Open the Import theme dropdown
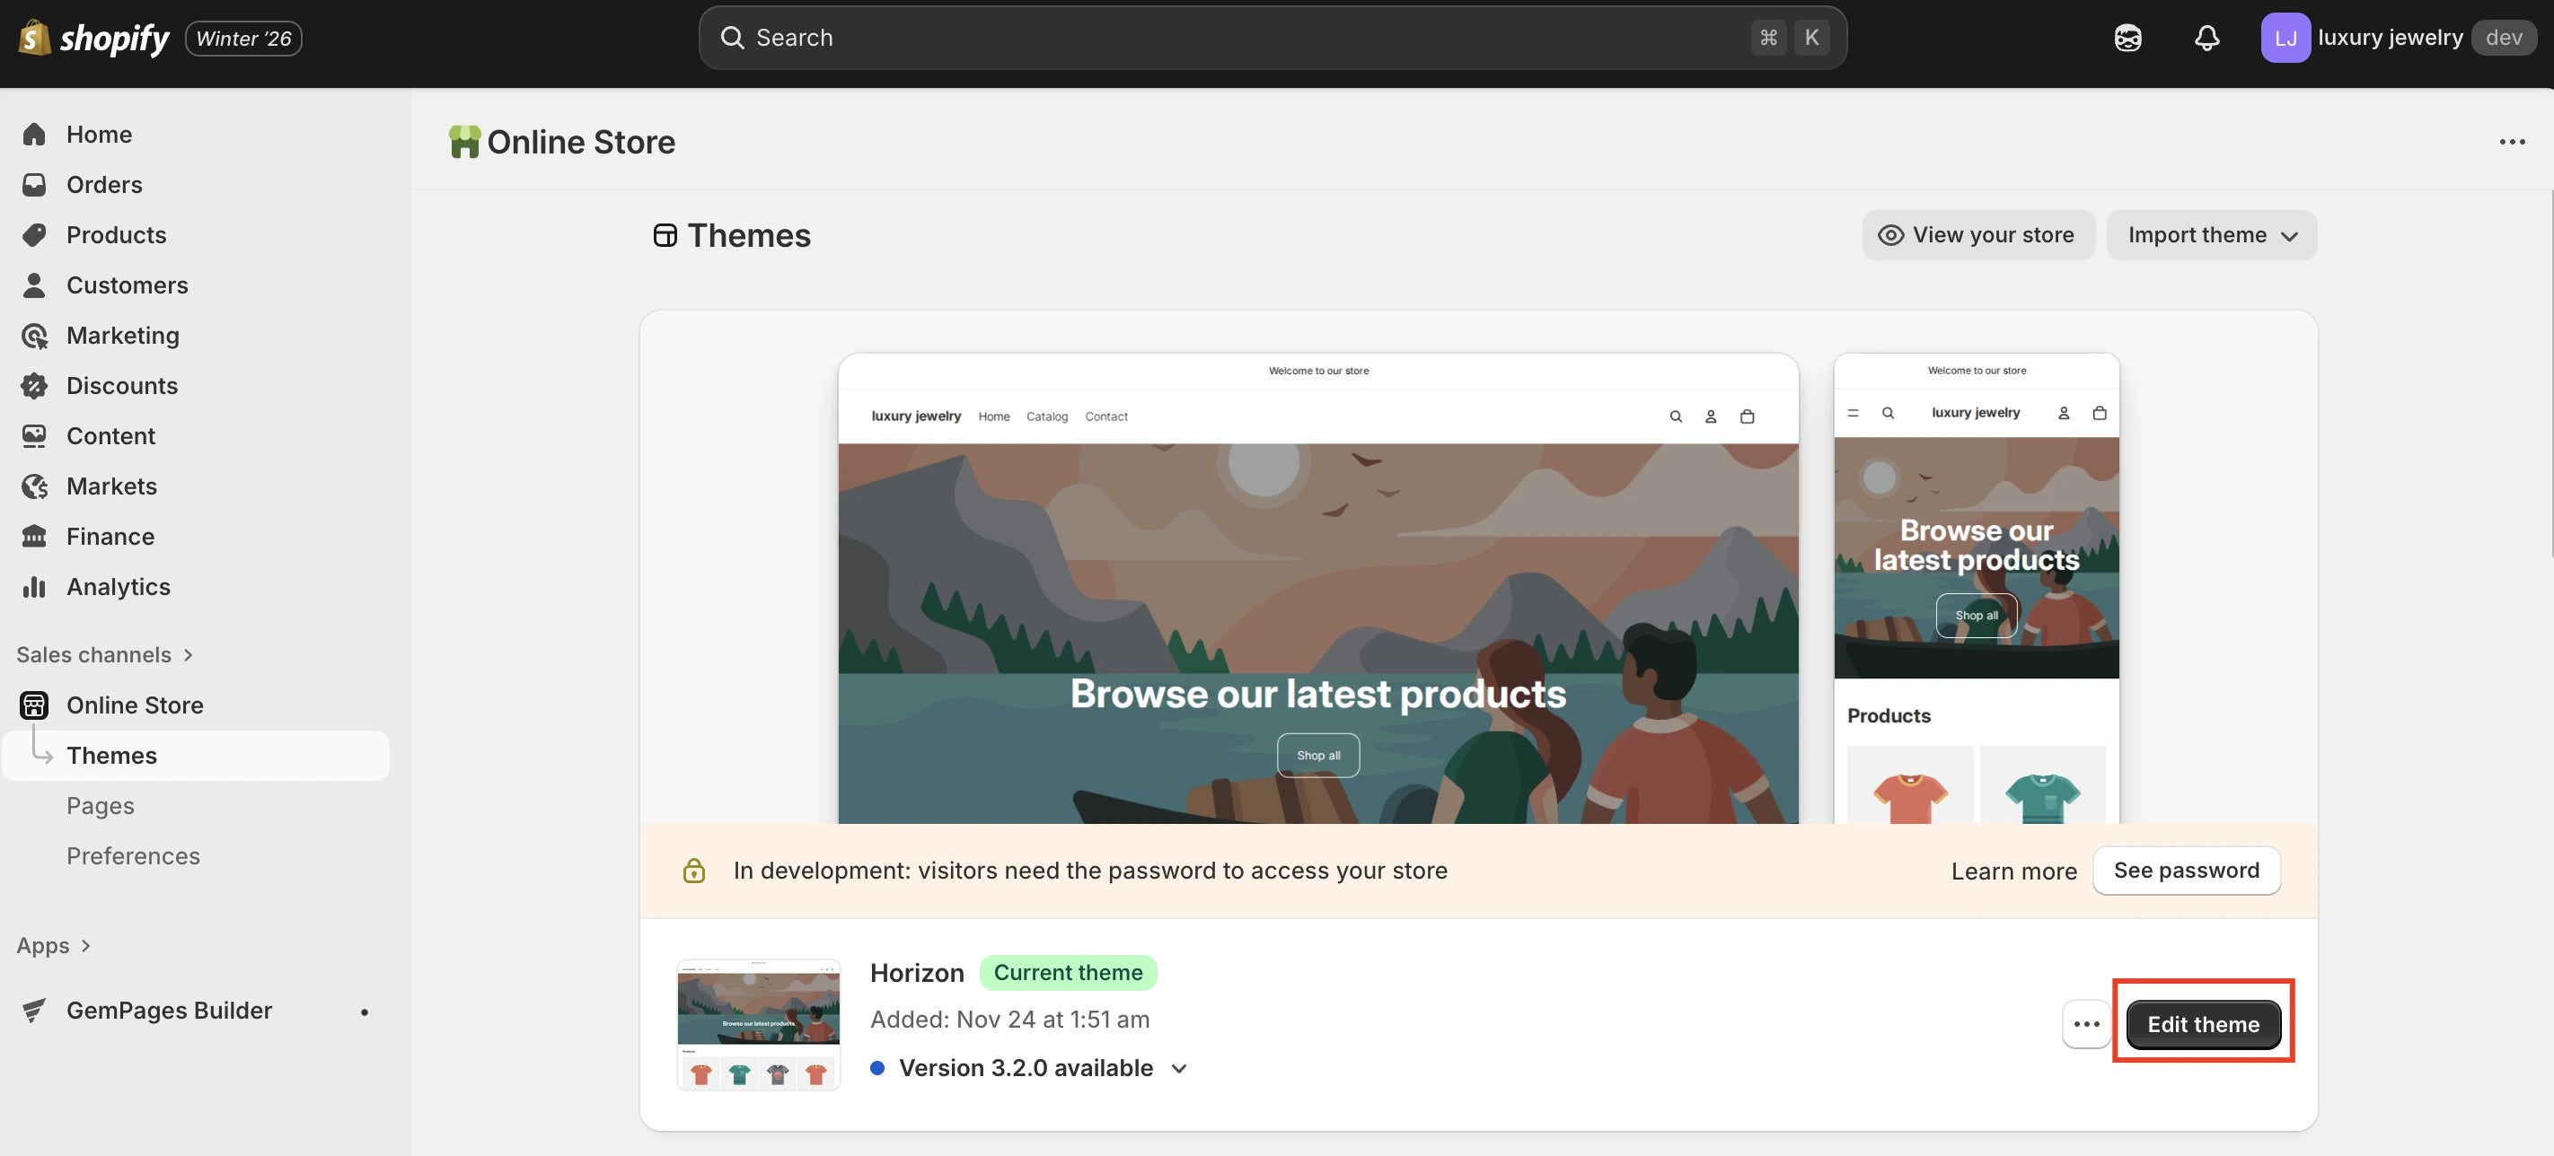Image resolution: width=2554 pixels, height=1156 pixels. (x=2212, y=235)
